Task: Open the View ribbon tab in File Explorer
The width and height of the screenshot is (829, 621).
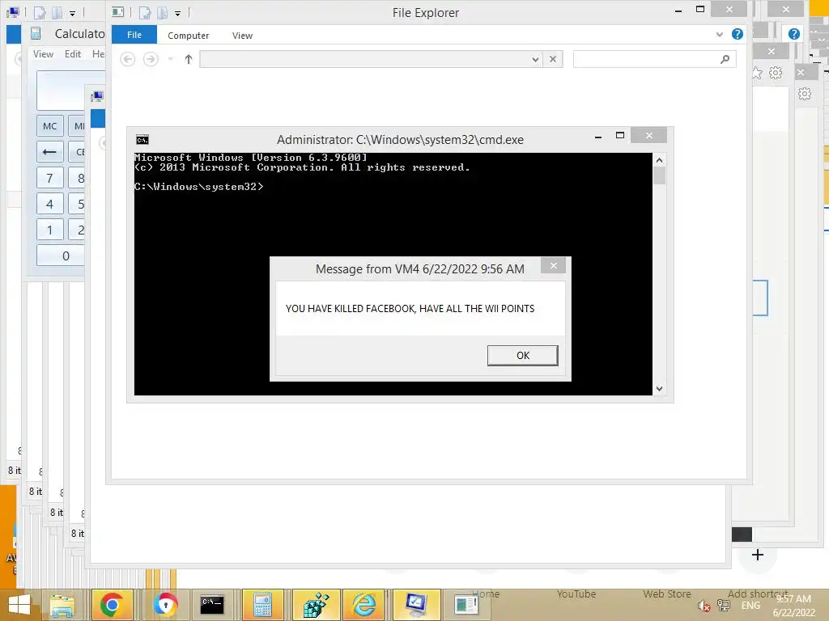Action: 242,36
